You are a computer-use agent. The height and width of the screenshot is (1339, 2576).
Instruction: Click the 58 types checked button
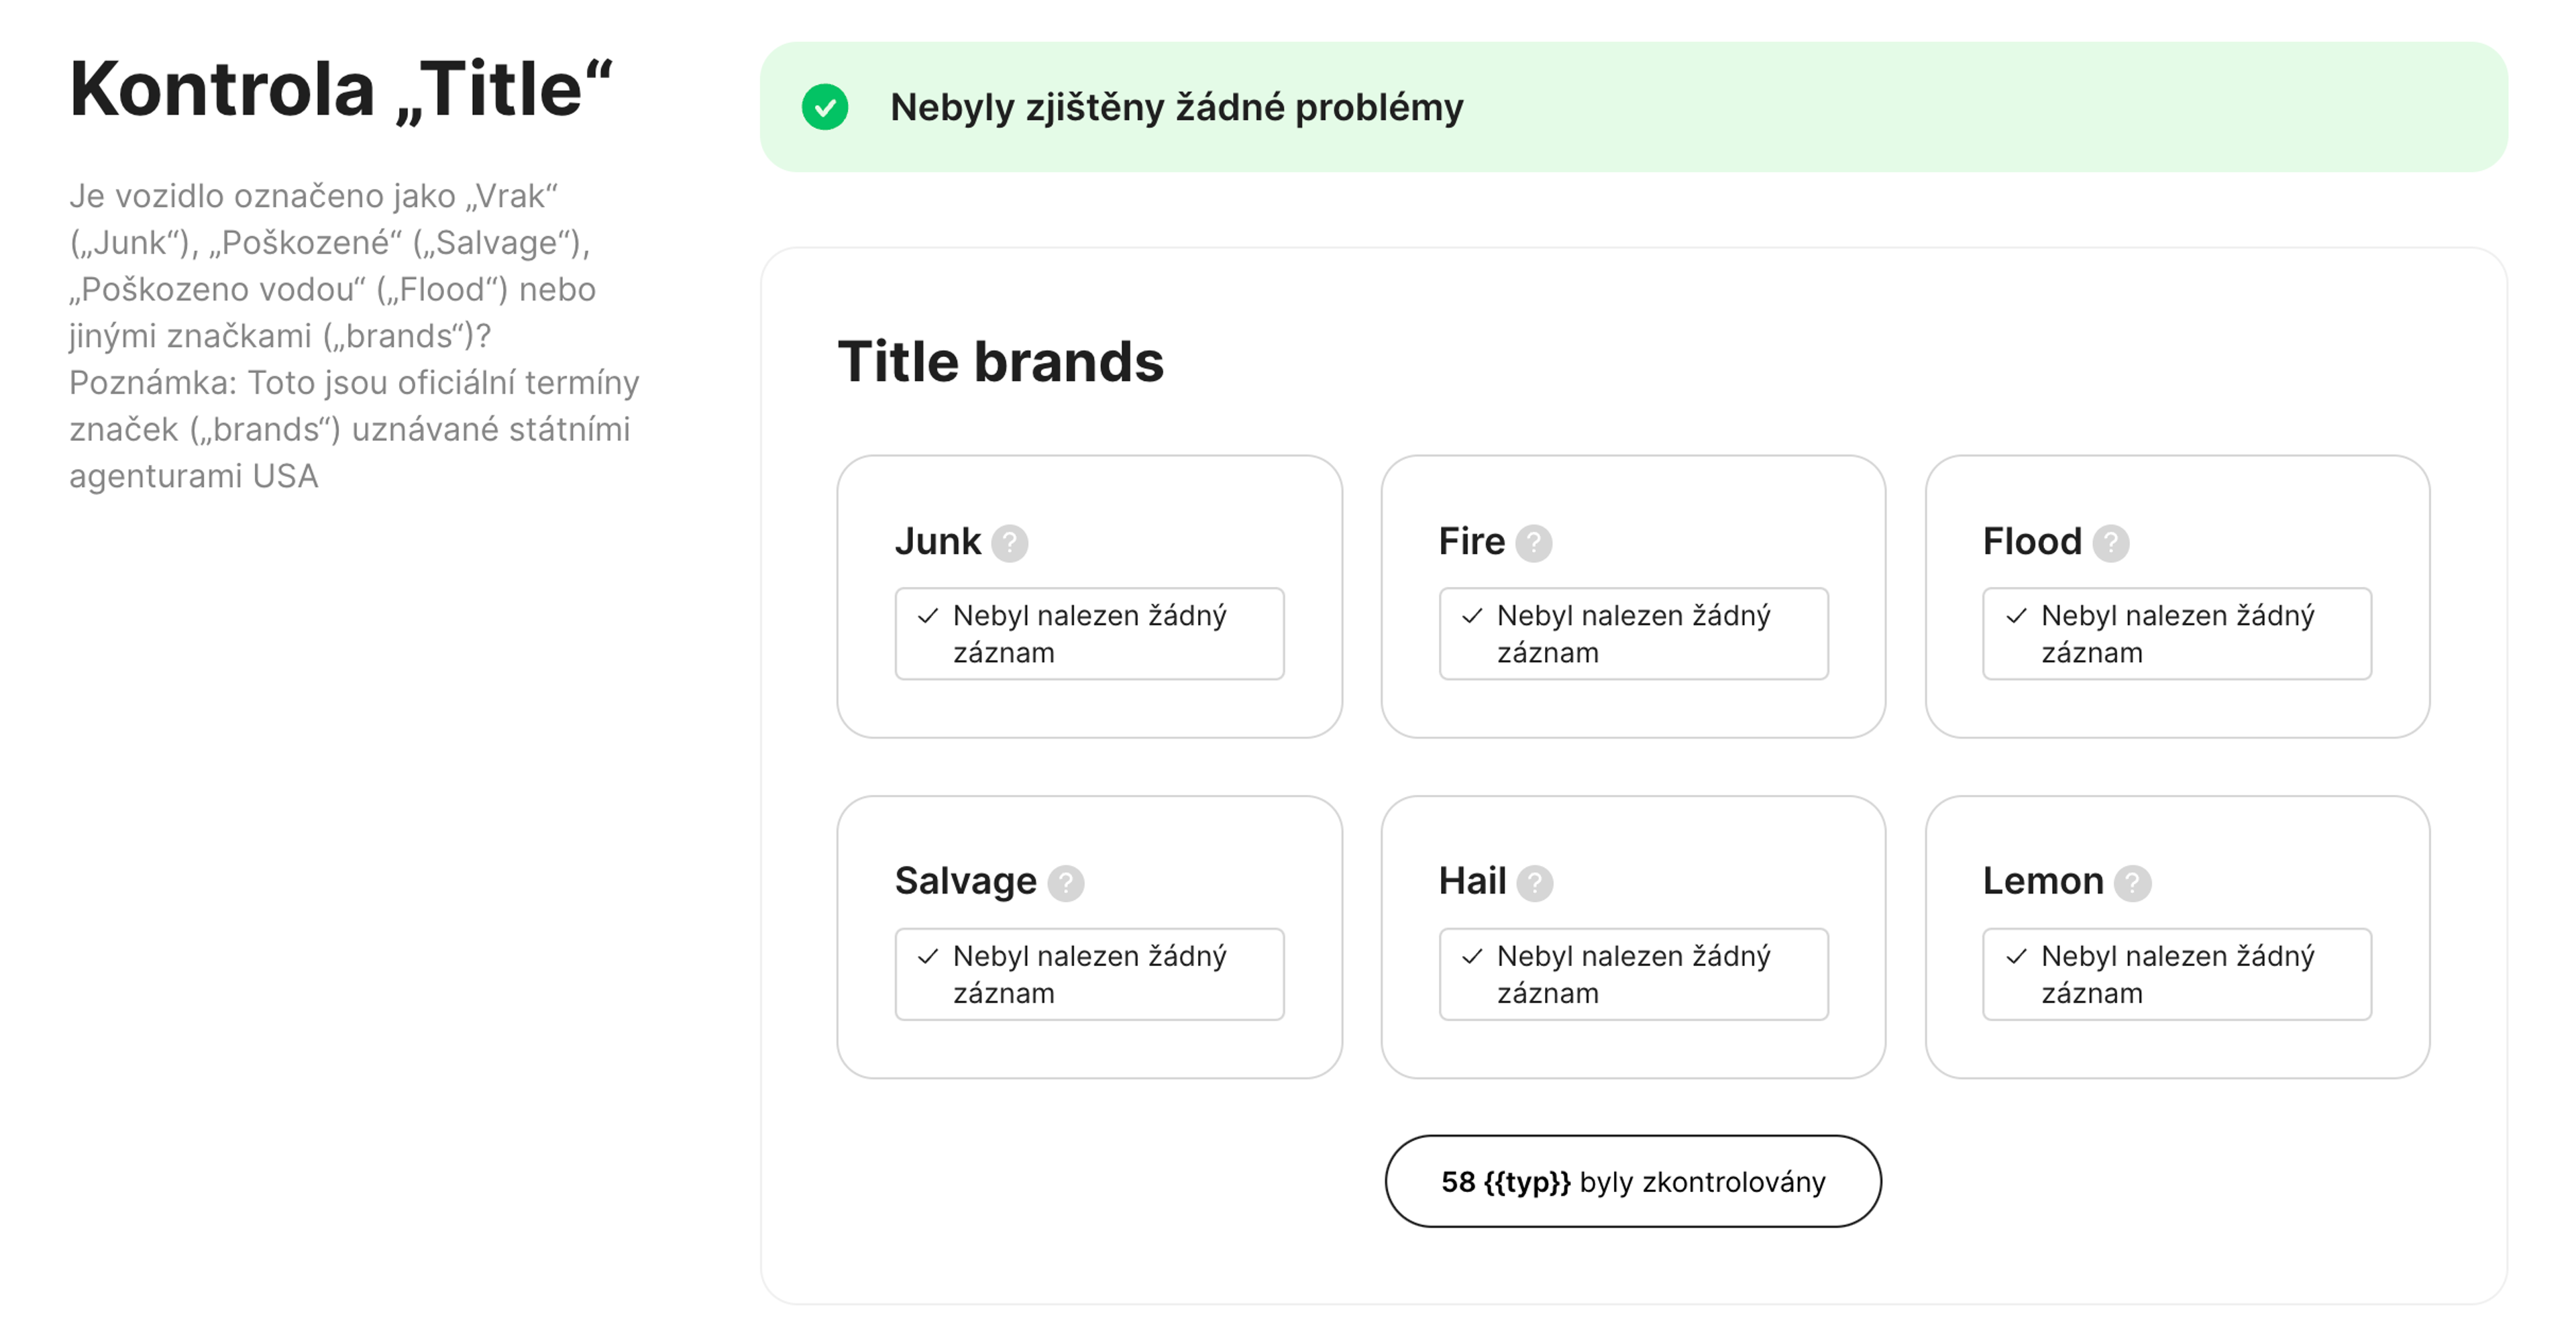point(1632,1181)
